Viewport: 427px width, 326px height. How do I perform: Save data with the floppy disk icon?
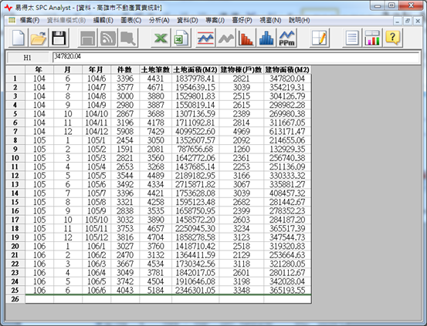tap(59, 38)
